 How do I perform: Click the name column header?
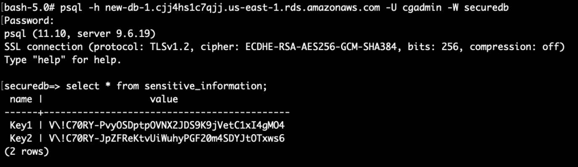tap(21, 99)
